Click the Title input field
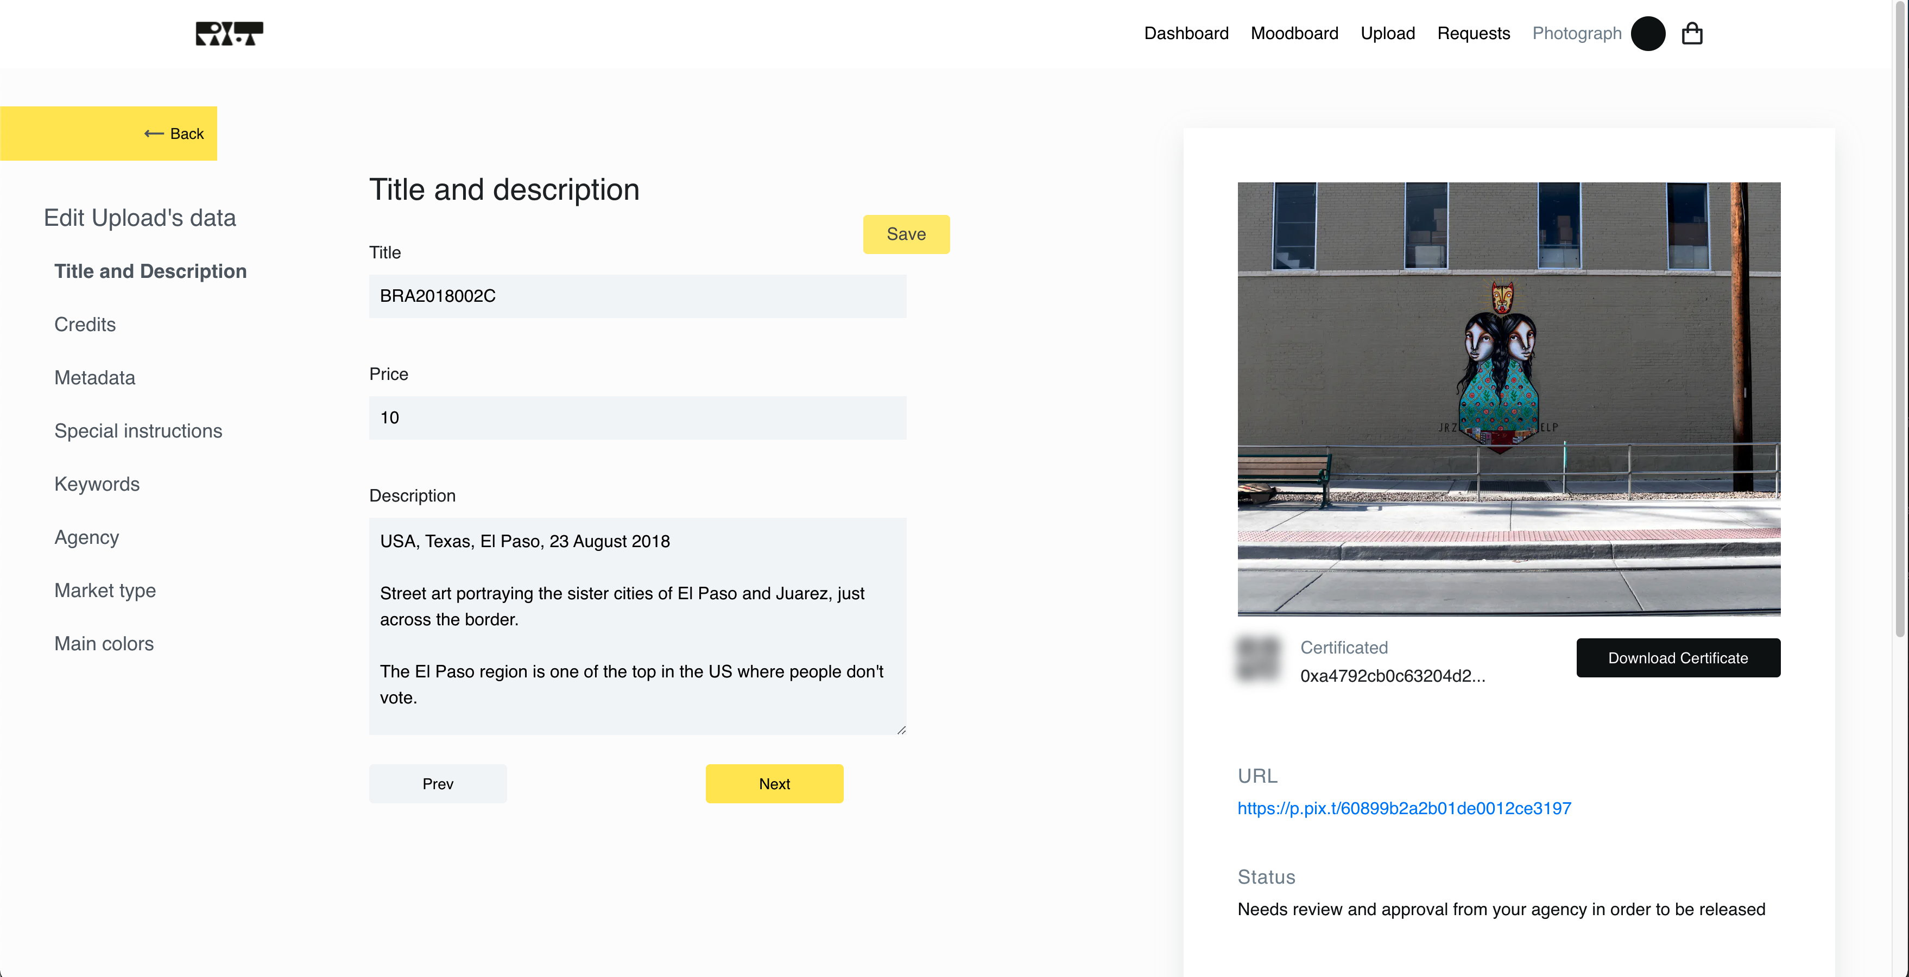 point(637,296)
